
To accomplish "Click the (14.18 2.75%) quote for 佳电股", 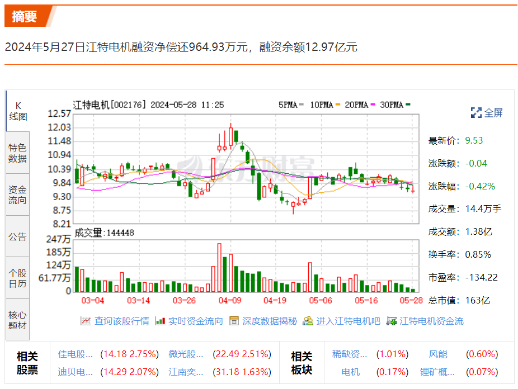I will 130,354.
